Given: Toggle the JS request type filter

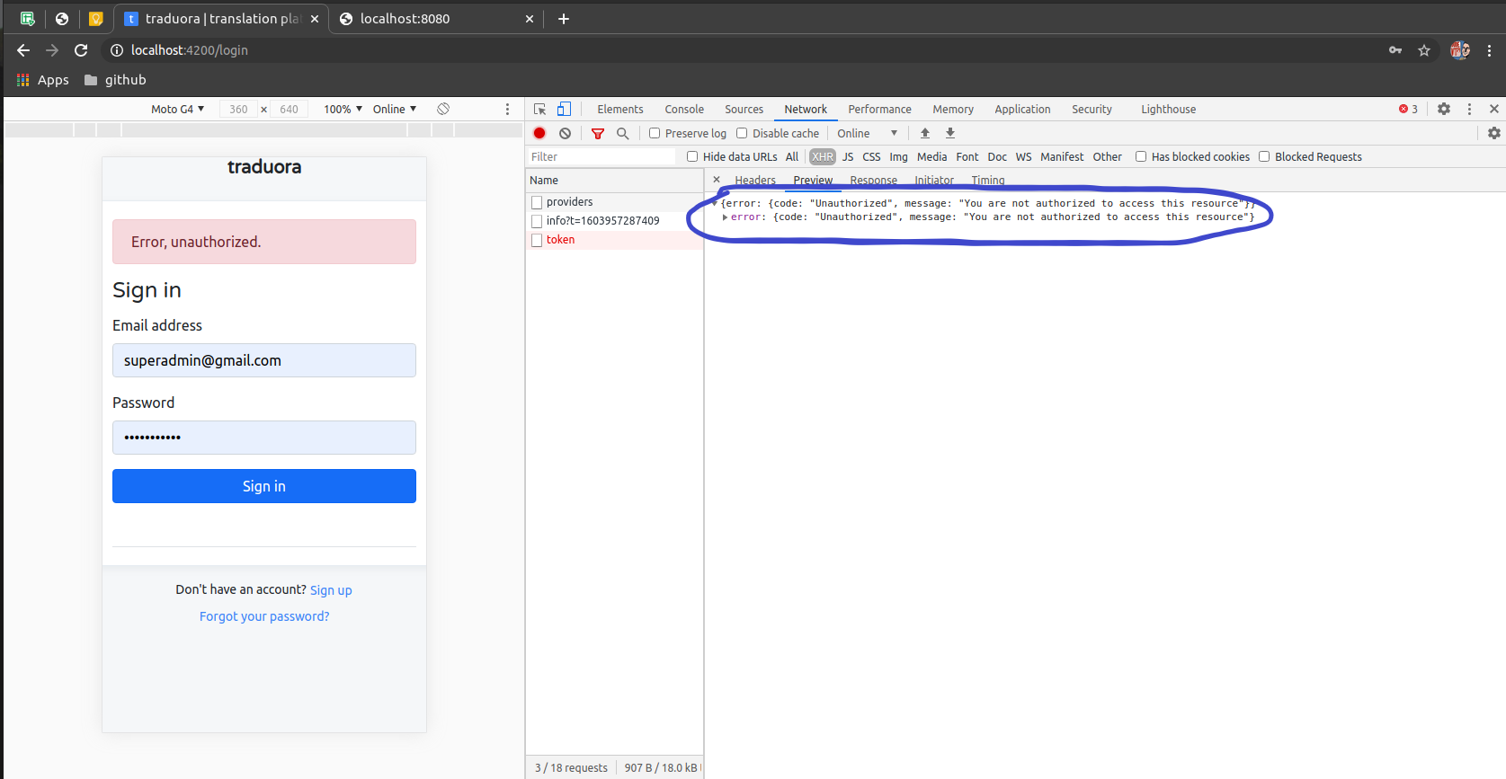Looking at the screenshot, I should tap(848, 156).
